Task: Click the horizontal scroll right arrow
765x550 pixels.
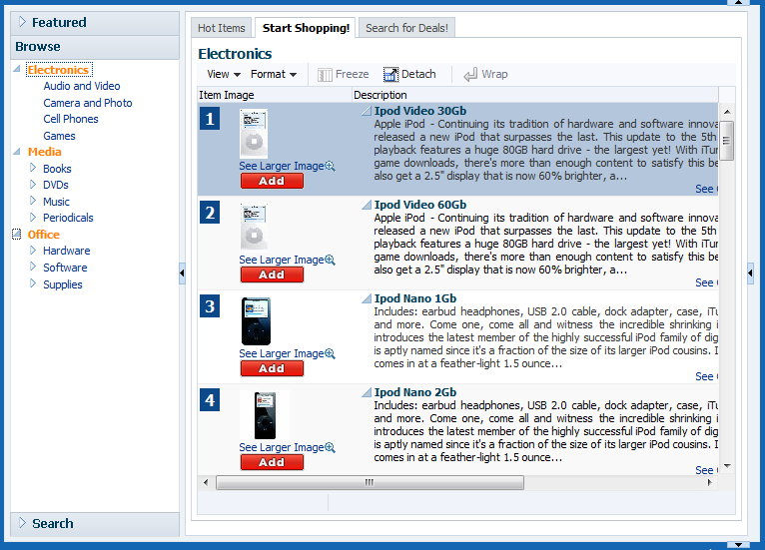Action: tap(709, 483)
